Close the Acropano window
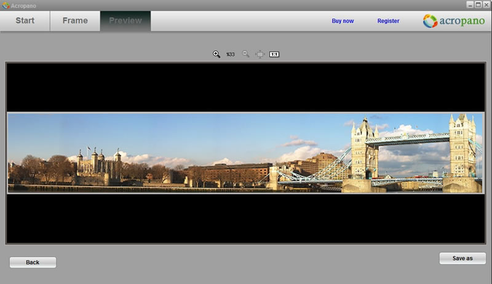The height and width of the screenshot is (284, 492). (486, 5)
